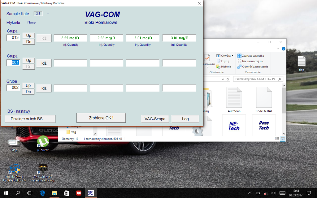The height and width of the screenshot is (198, 317).
Task: Open the Action Center notifications
Action: (309, 193)
